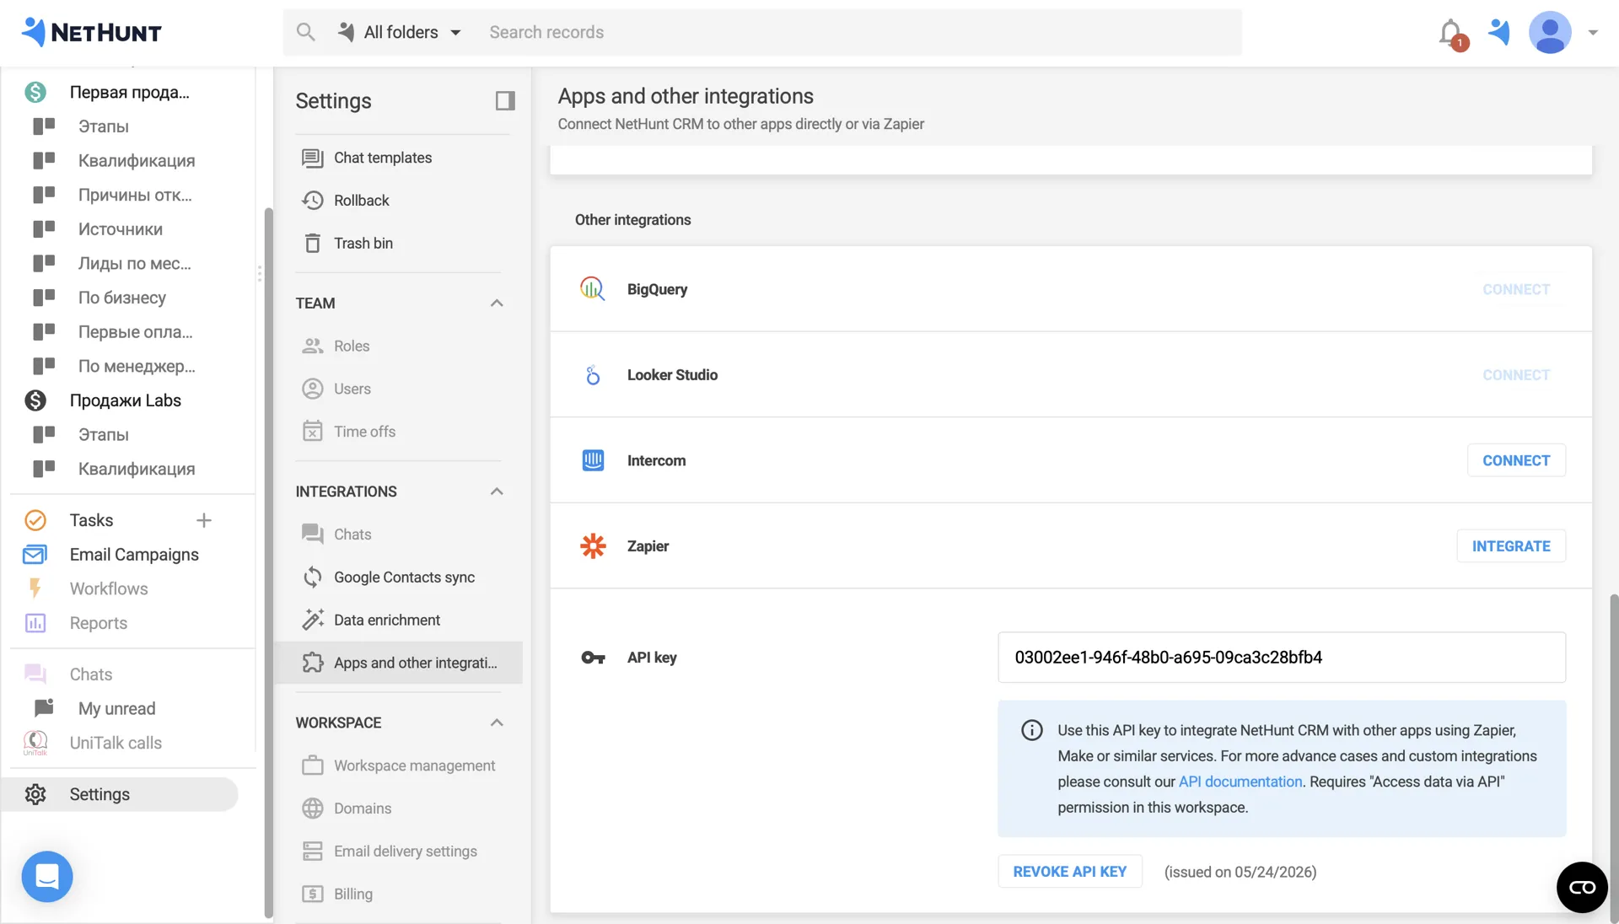Viewport: 1619px width, 924px height.
Task: Click the NetHunt bird icon in the header
Action: coord(1499,32)
